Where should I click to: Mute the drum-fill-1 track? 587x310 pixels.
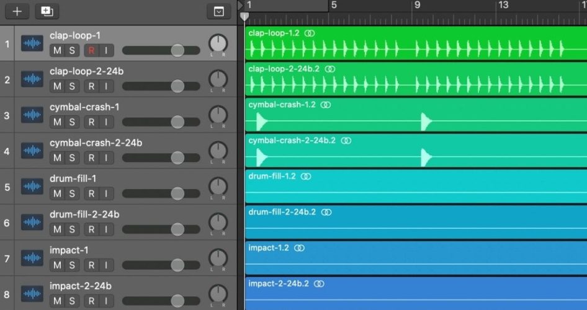[x=57, y=193]
